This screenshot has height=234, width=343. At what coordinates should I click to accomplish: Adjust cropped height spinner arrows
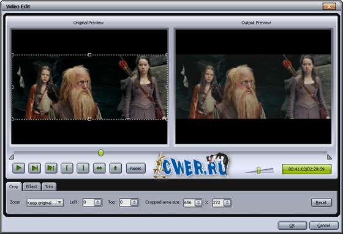[x=227, y=203]
